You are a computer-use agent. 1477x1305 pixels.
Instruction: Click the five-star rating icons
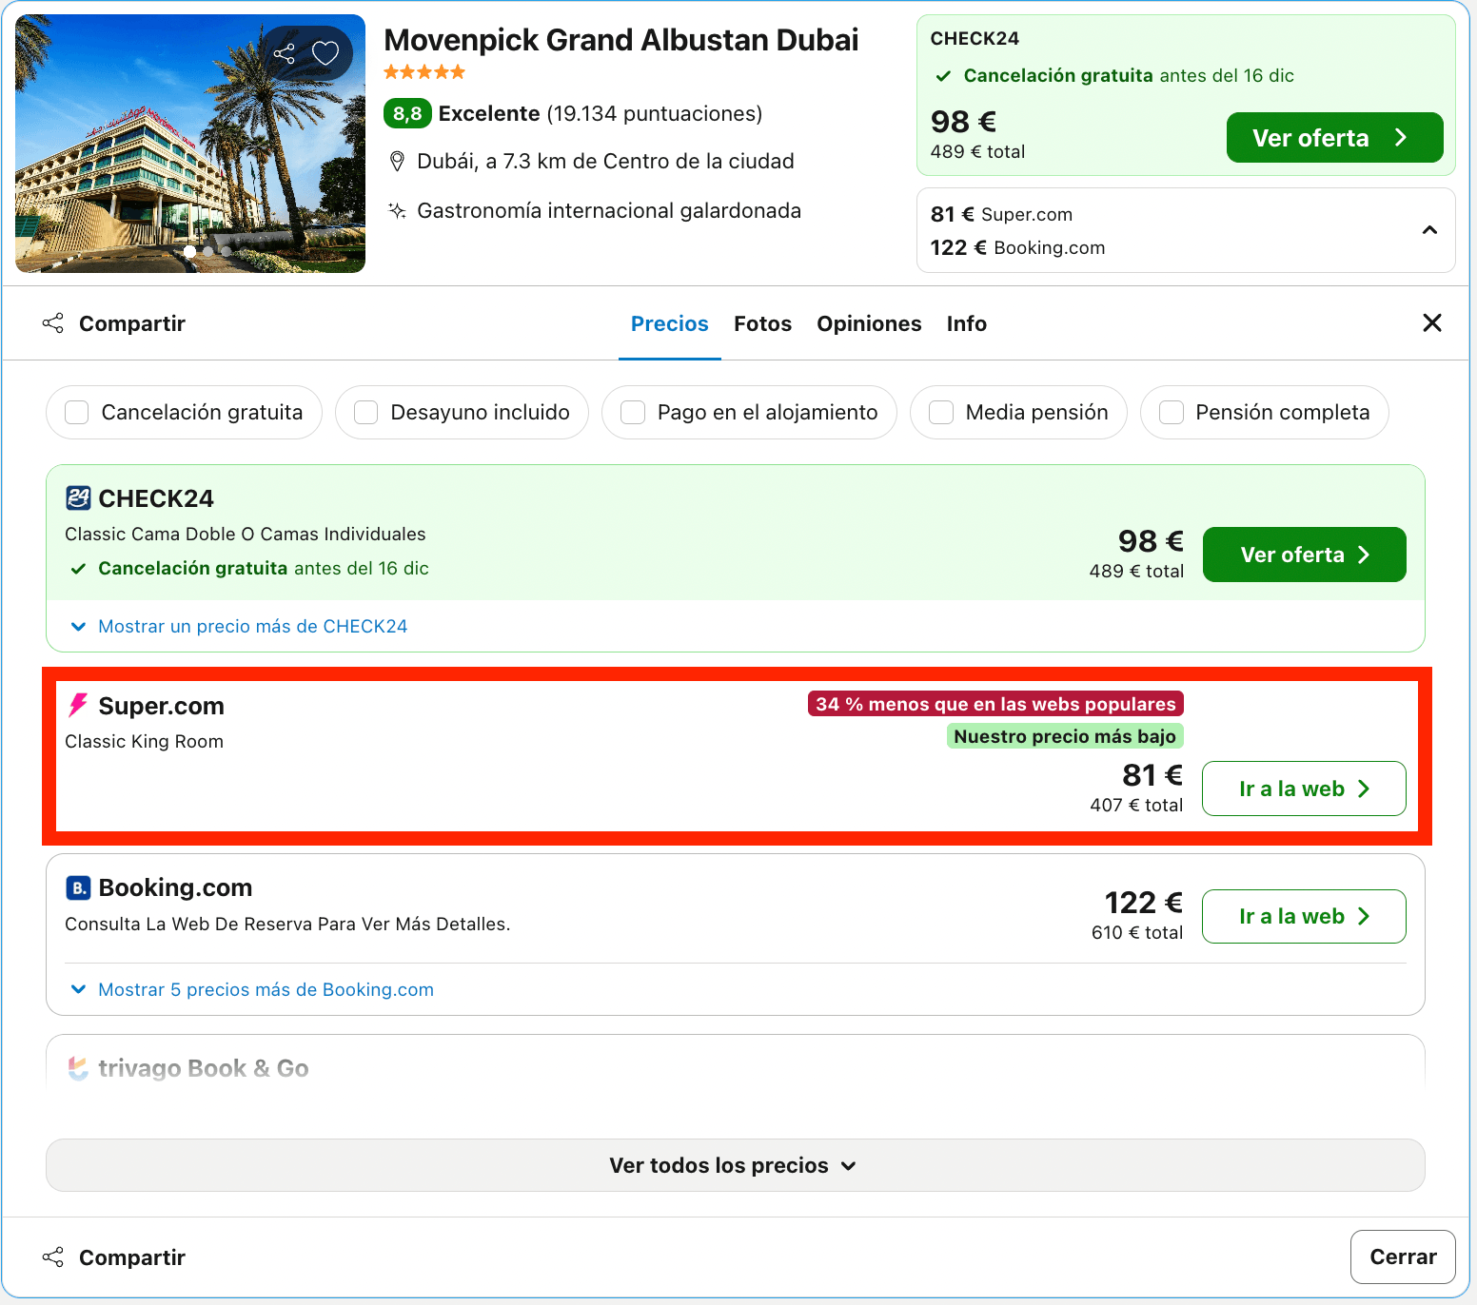424,72
